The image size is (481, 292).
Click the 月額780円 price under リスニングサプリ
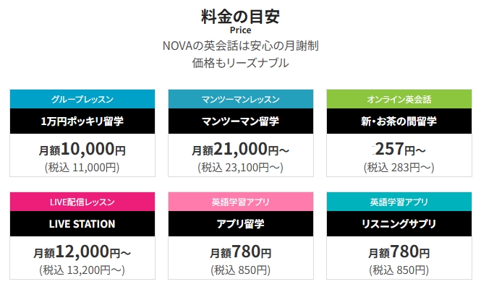[x=399, y=253]
